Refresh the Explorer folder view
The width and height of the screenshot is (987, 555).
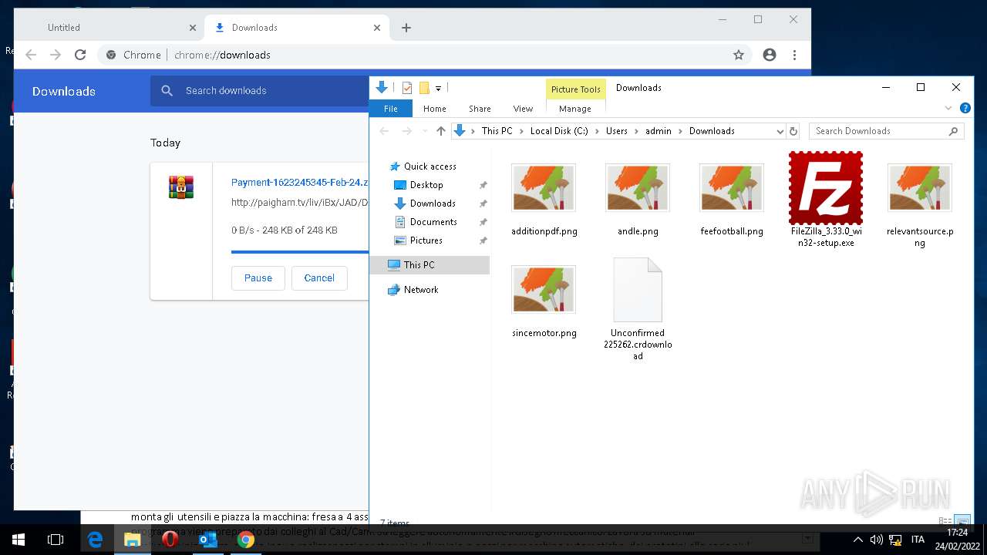793,131
